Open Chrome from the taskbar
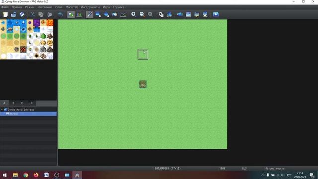The height and width of the screenshot is (179, 318). click(26, 175)
